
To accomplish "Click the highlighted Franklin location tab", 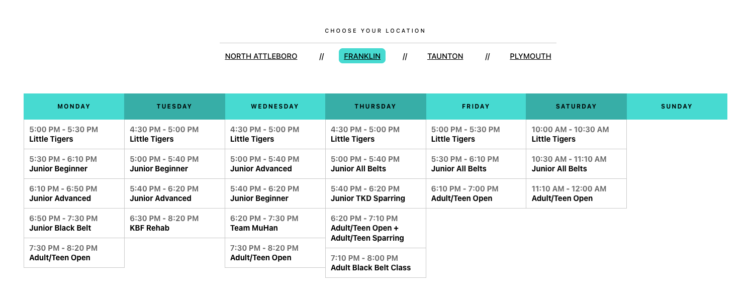I will tap(362, 56).
